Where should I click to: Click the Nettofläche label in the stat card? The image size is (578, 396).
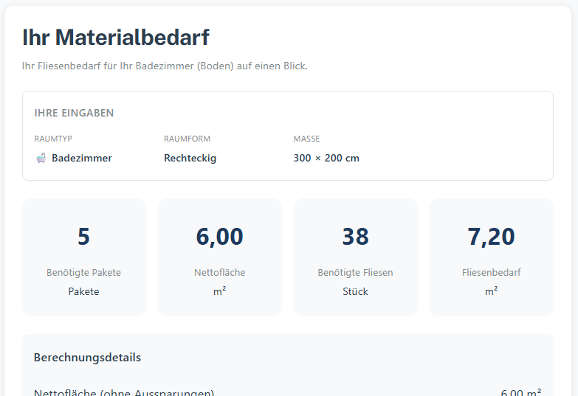[x=219, y=273]
